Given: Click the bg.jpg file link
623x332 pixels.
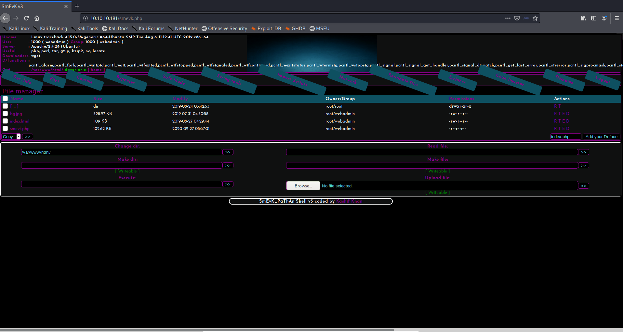Looking at the screenshot, I should [16, 114].
